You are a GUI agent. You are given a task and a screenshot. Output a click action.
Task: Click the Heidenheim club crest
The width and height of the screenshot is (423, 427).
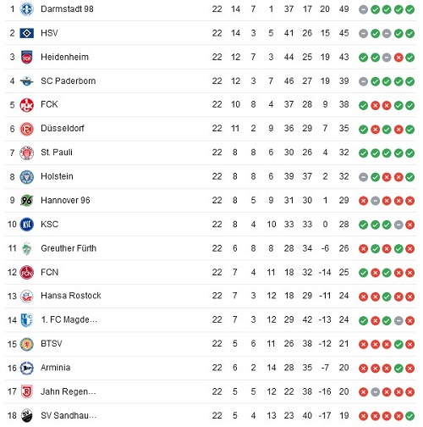pyautogui.click(x=27, y=58)
